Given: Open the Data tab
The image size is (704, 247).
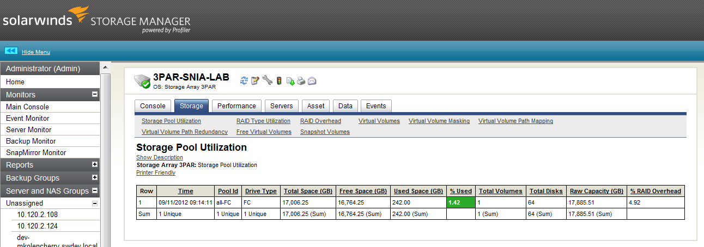Looking at the screenshot, I should point(345,106).
